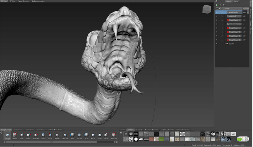Click the arrow beside sculptmain strength
Screen dimensions: 253x147
pos(248,12)
